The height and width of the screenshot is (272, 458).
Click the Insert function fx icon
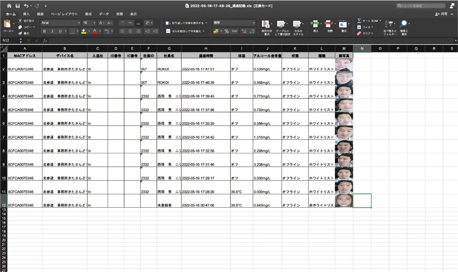pos(45,40)
